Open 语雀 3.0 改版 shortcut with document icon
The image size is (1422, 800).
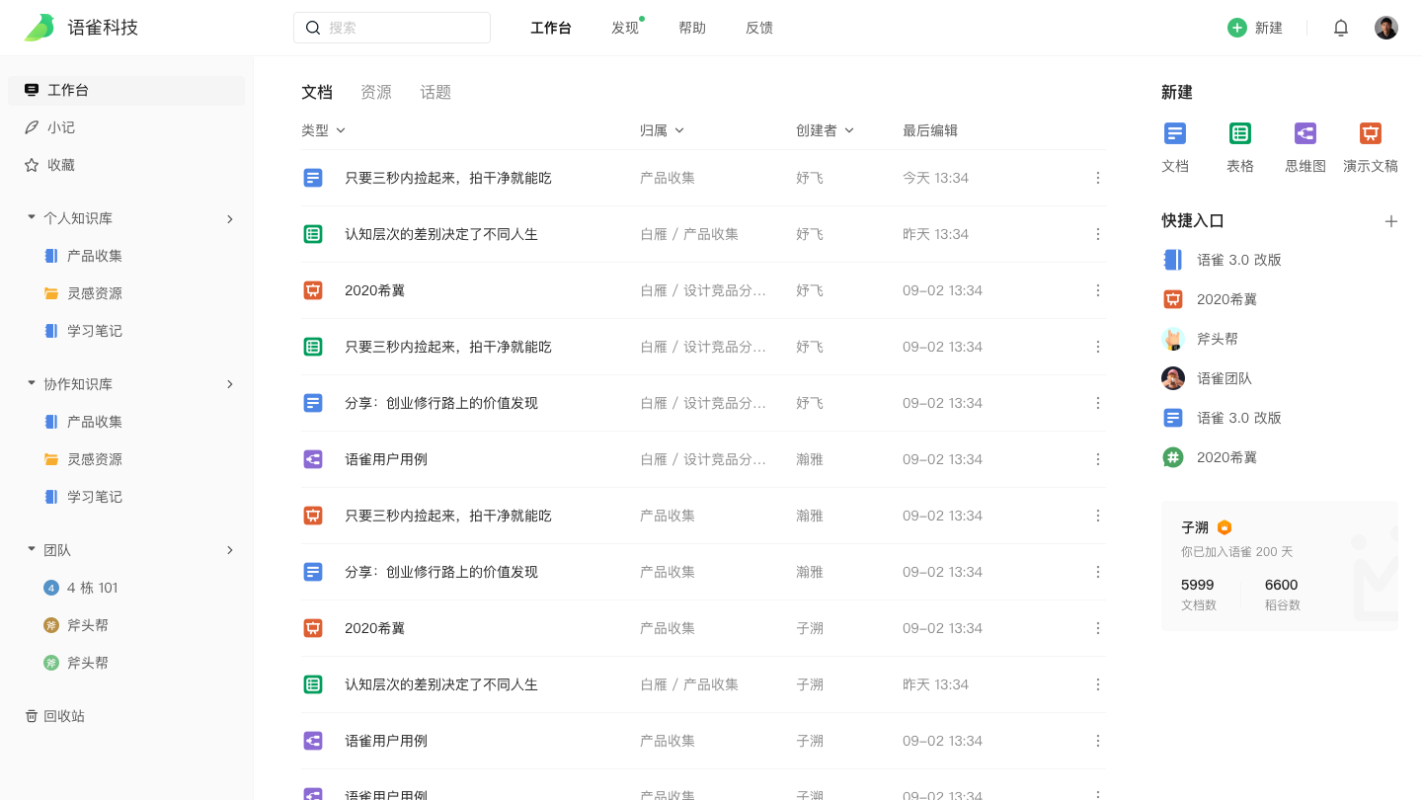coord(1222,418)
